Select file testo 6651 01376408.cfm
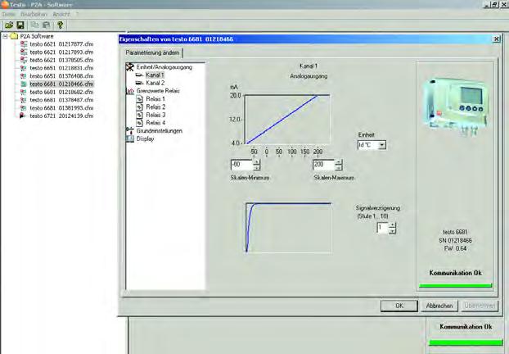 [x=61, y=75]
